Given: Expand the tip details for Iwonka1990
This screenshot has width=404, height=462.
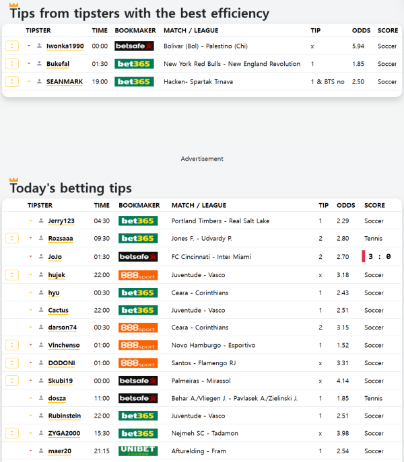Looking at the screenshot, I should tap(11, 46).
